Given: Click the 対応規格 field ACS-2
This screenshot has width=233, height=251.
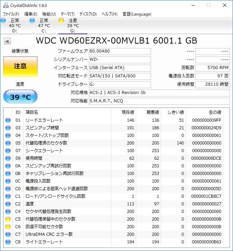Looking at the screenshot, I should 159,93.
